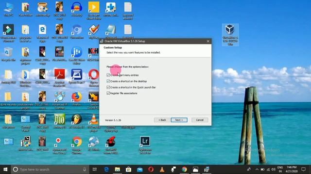Select the Lightroom desktop shortcut
The image size is (311, 174).
point(145,145)
